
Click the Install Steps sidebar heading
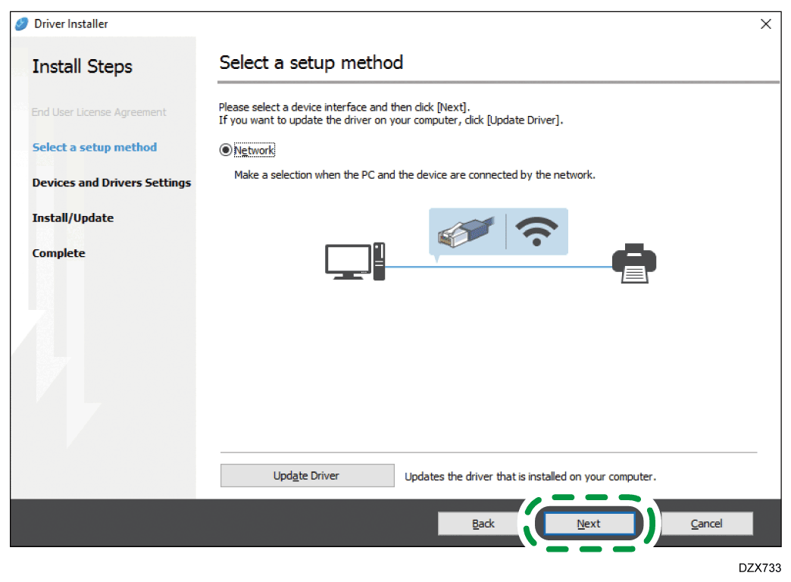[x=82, y=67]
